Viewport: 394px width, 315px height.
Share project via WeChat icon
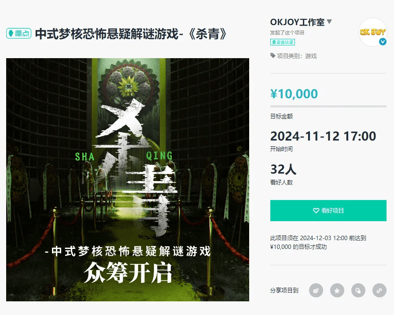358,290
